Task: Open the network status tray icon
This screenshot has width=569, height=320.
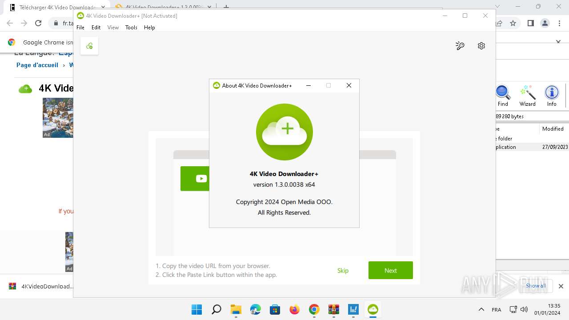Action: click(513, 309)
